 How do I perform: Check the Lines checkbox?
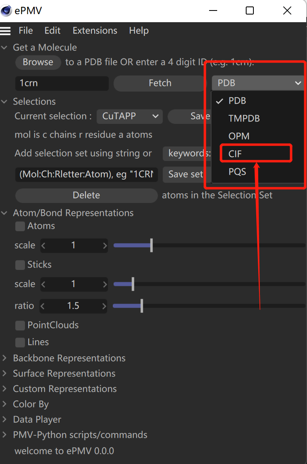[x=20, y=343]
